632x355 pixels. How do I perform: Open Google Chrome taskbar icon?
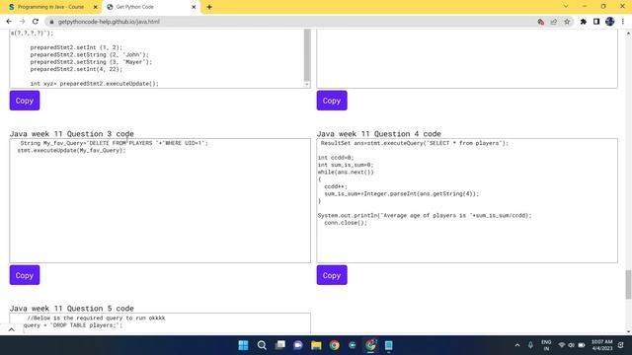[334, 345]
